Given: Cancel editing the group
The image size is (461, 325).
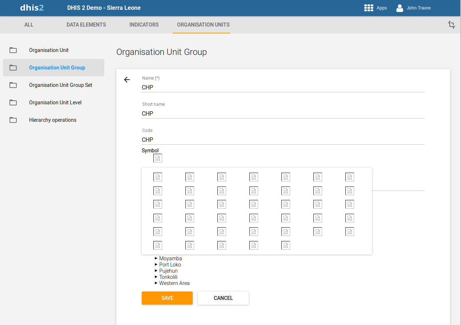Looking at the screenshot, I should tap(223, 298).
